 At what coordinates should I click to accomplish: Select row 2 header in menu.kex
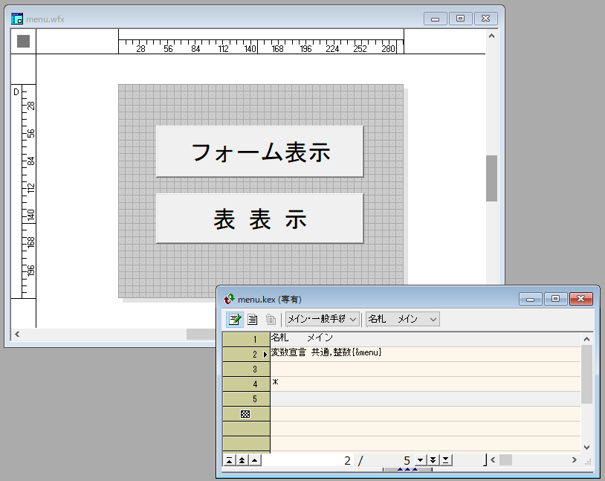pyautogui.click(x=246, y=355)
